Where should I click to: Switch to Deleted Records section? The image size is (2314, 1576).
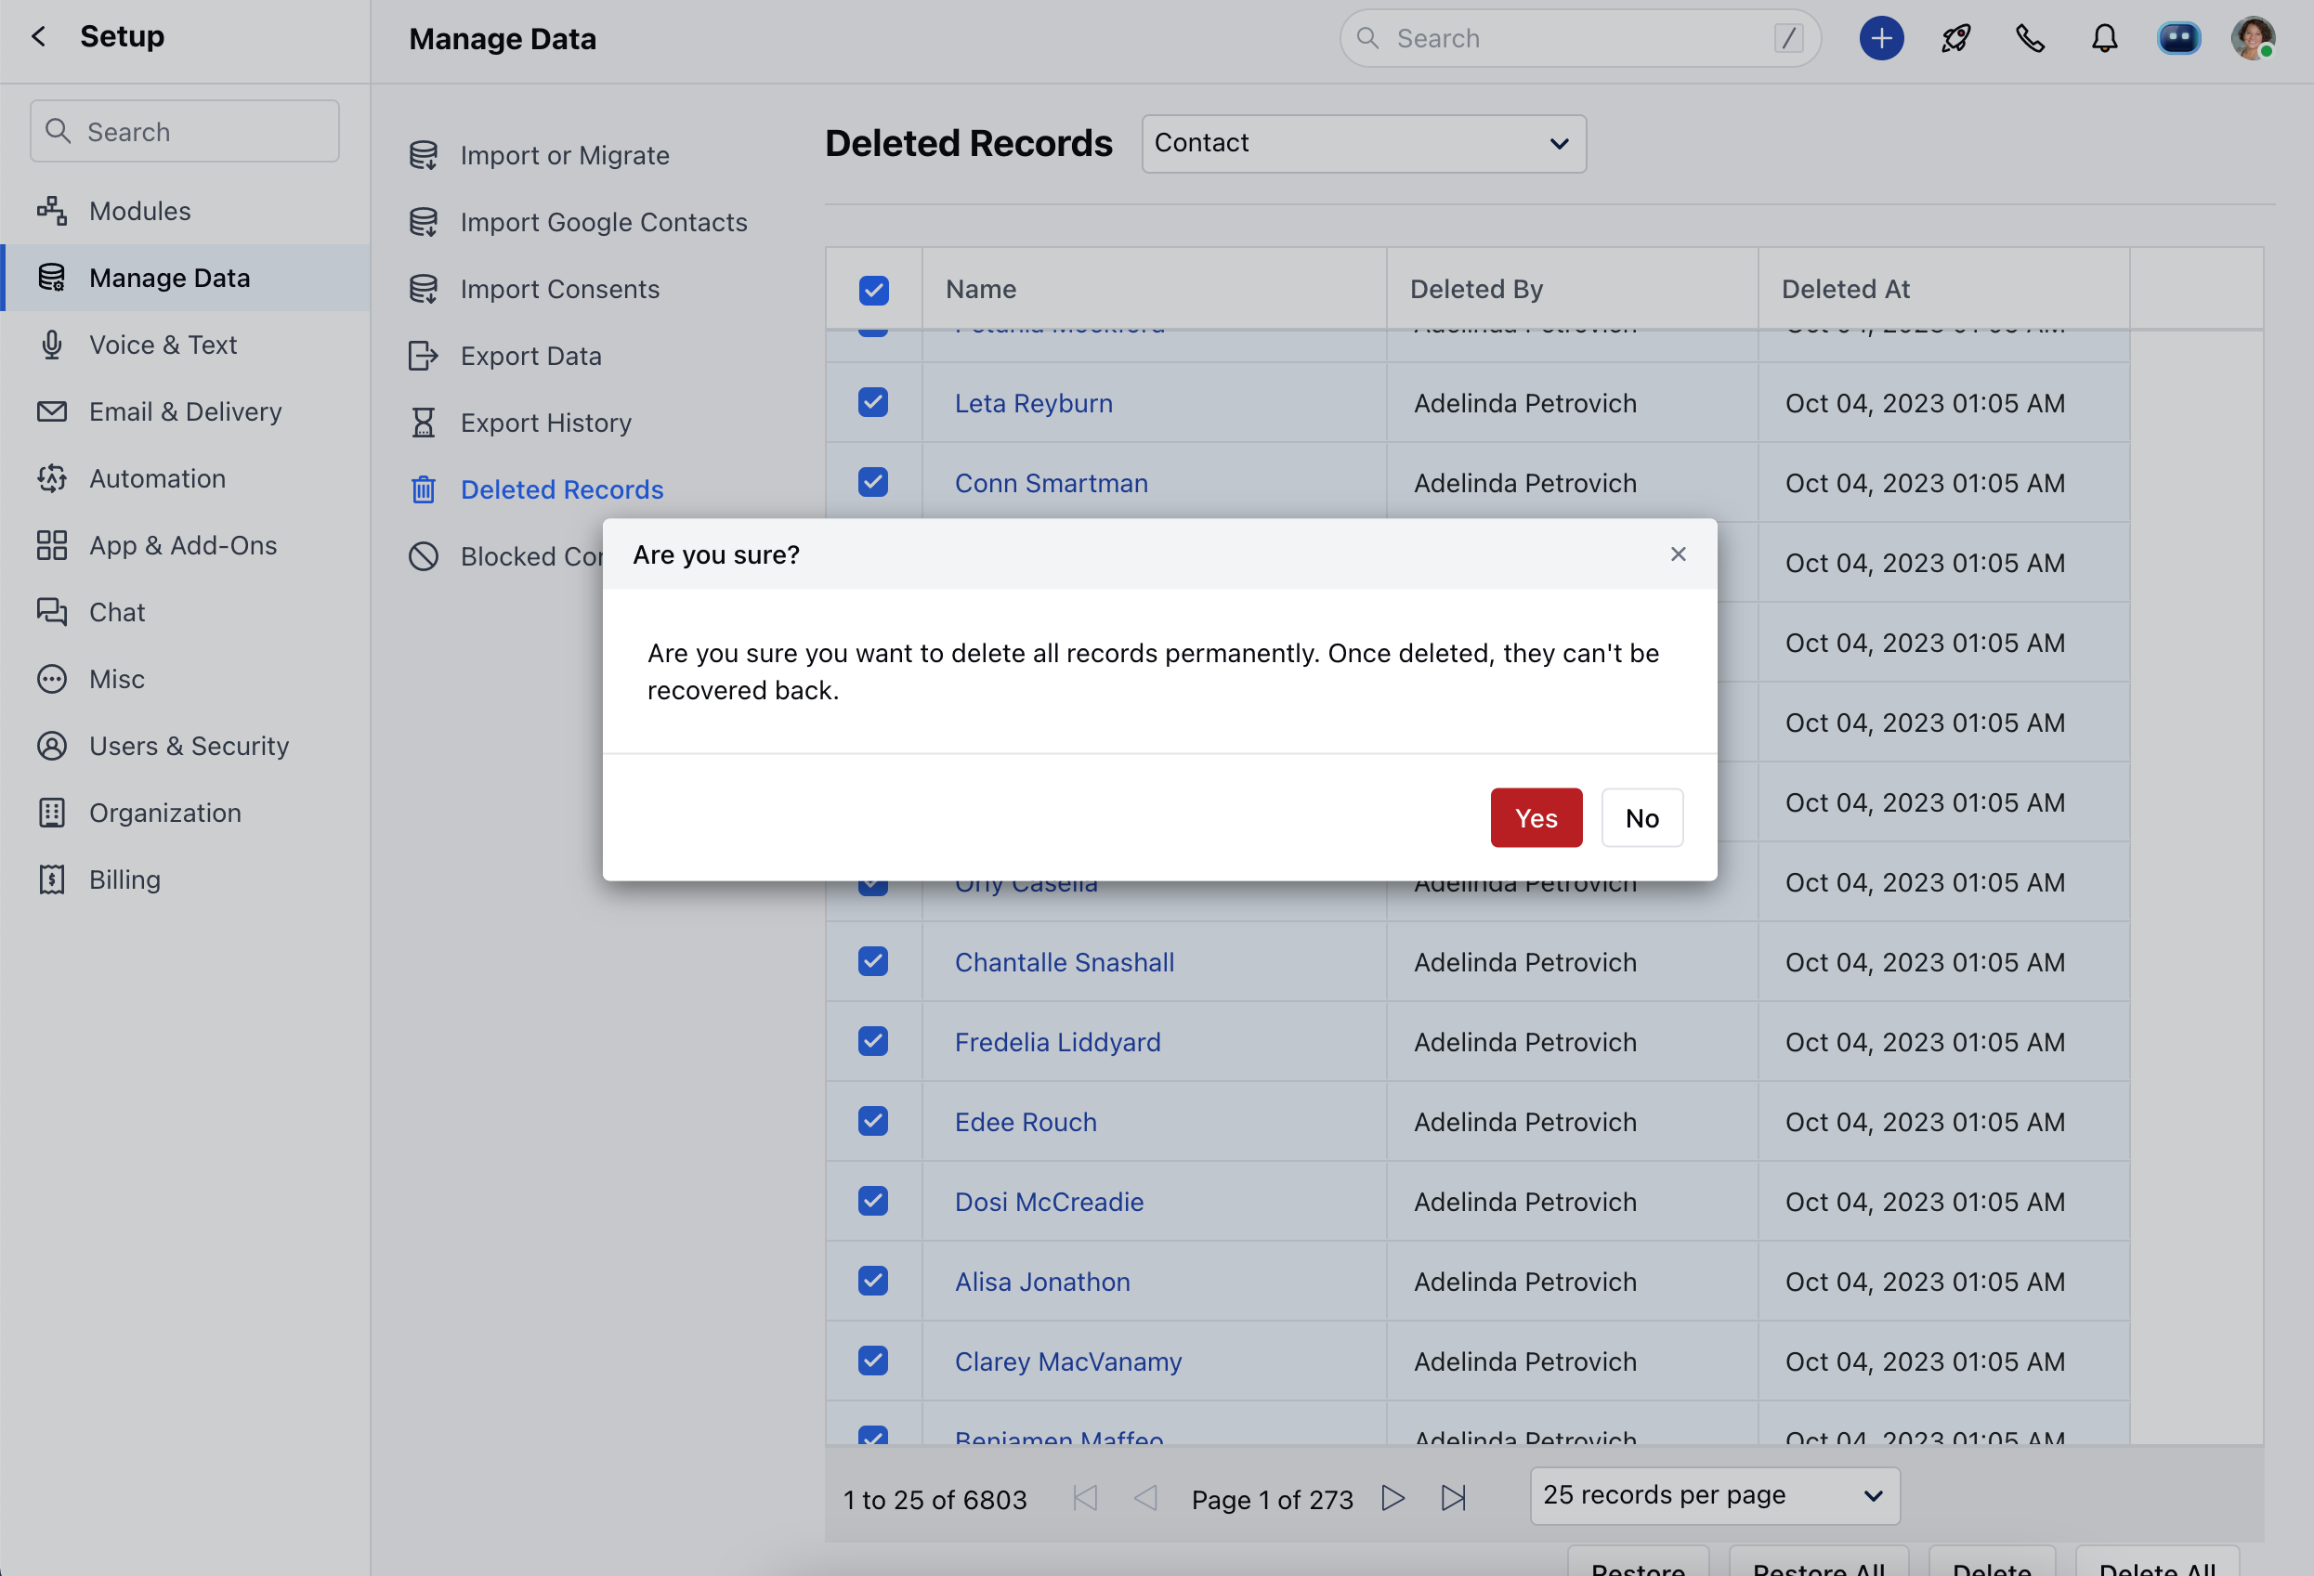pos(562,488)
